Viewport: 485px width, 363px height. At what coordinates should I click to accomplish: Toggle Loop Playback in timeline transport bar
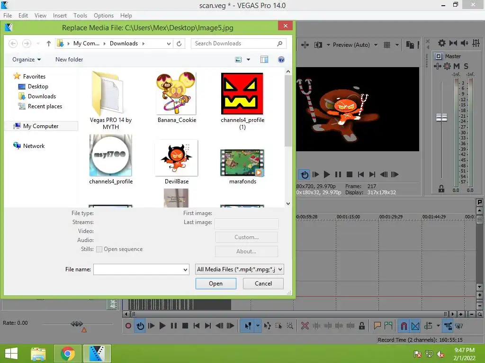coord(140,326)
